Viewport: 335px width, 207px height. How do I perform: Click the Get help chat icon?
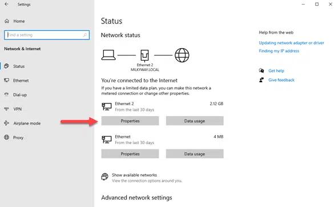261,70
